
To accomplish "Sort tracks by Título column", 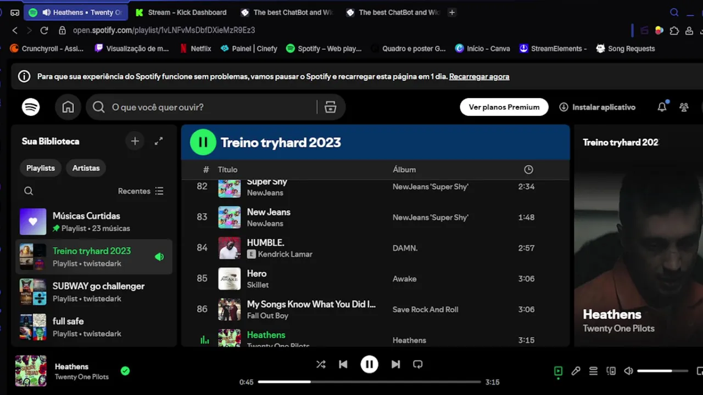I will [227, 170].
